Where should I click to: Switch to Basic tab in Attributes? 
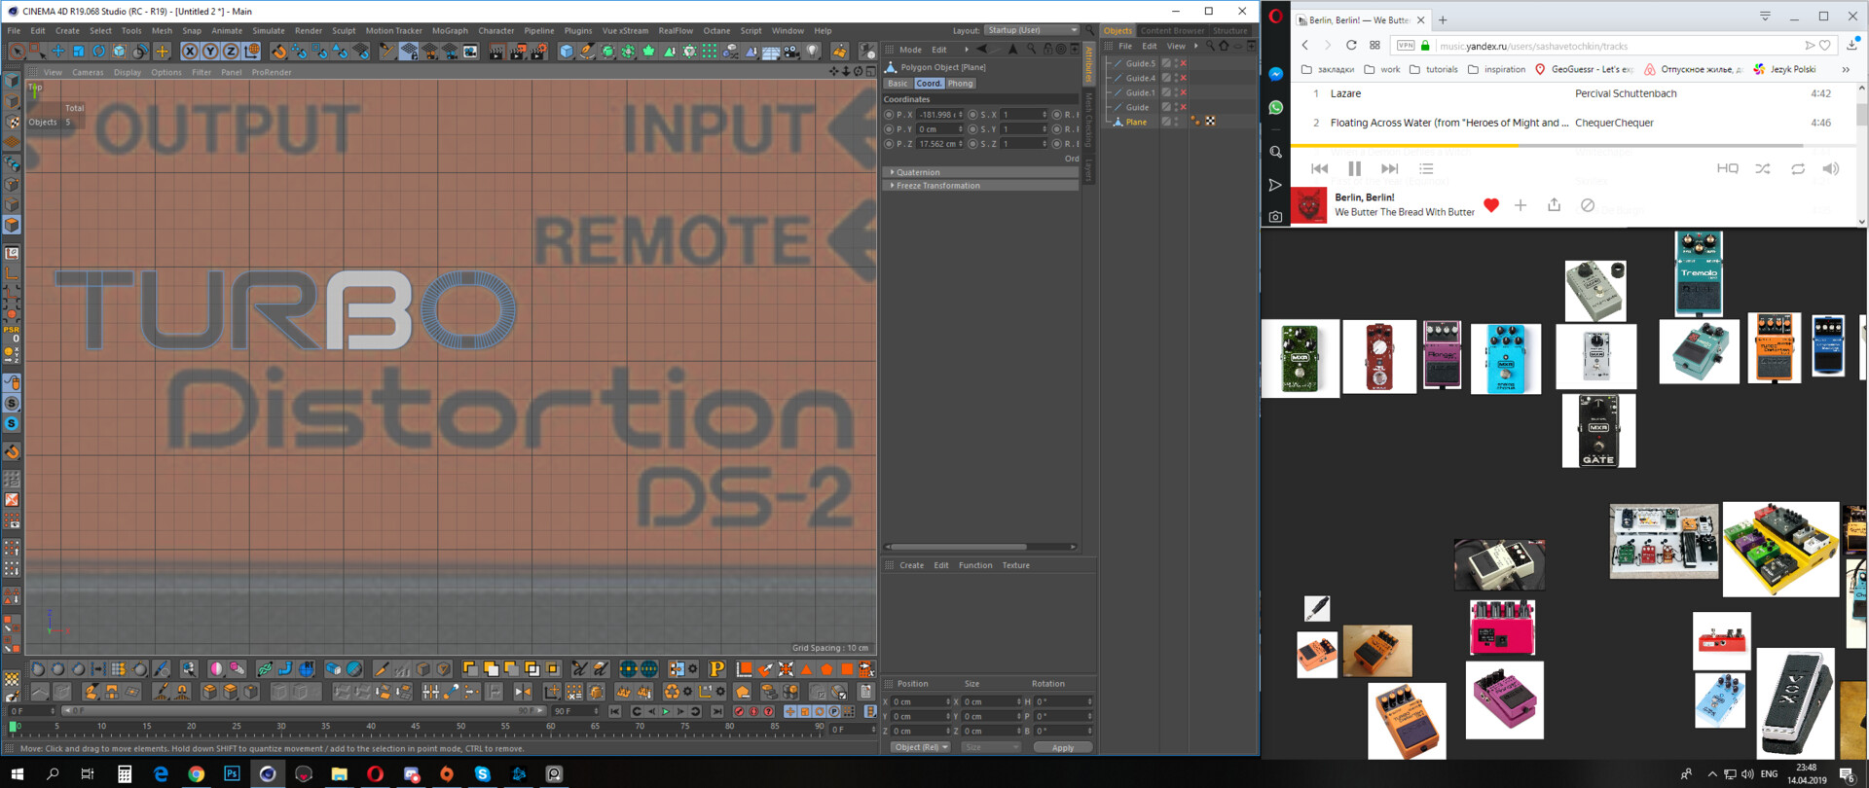[x=898, y=84]
